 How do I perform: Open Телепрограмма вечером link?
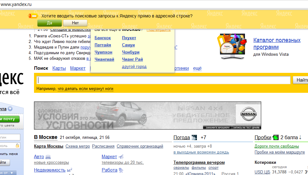tap(199, 163)
